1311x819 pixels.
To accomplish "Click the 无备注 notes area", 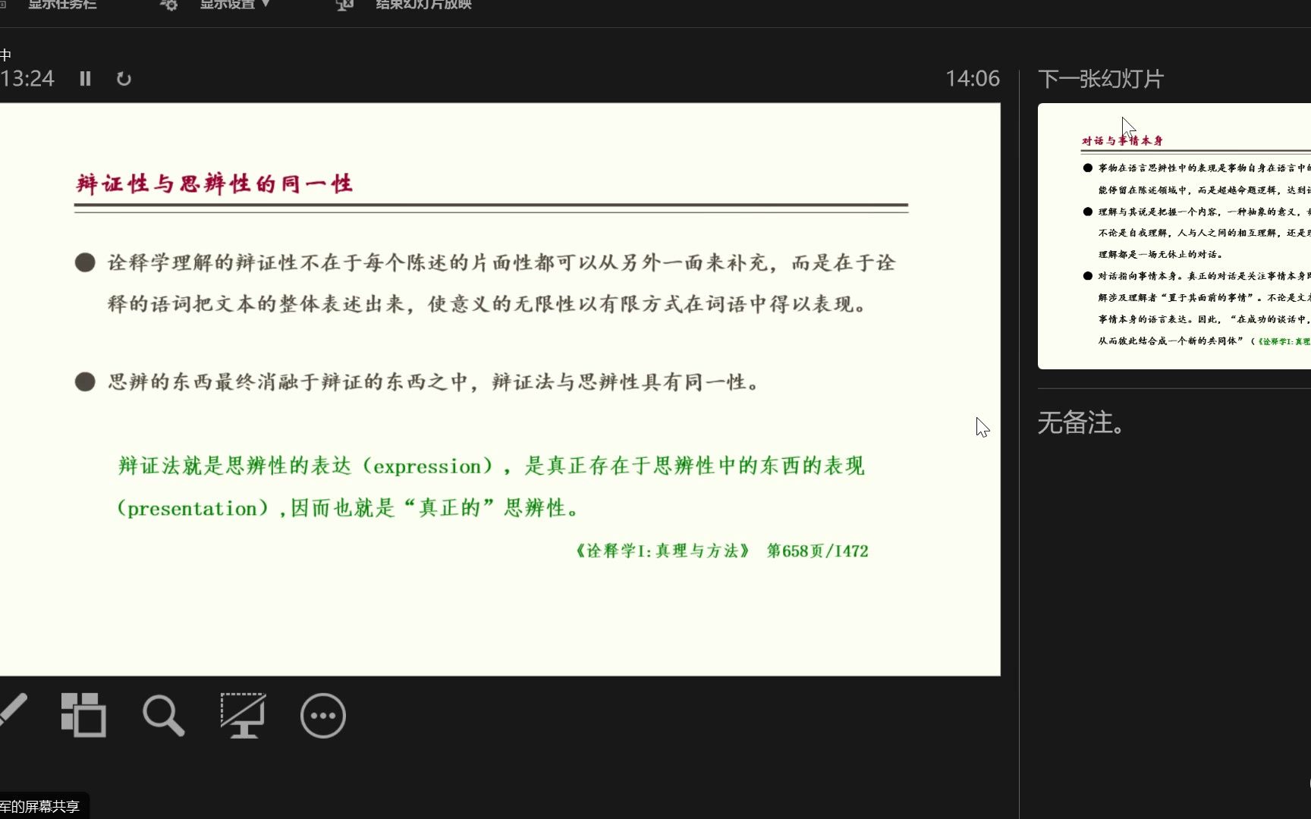I will pos(1081,423).
